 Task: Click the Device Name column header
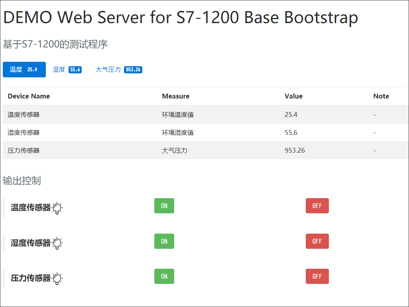(29, 96)
